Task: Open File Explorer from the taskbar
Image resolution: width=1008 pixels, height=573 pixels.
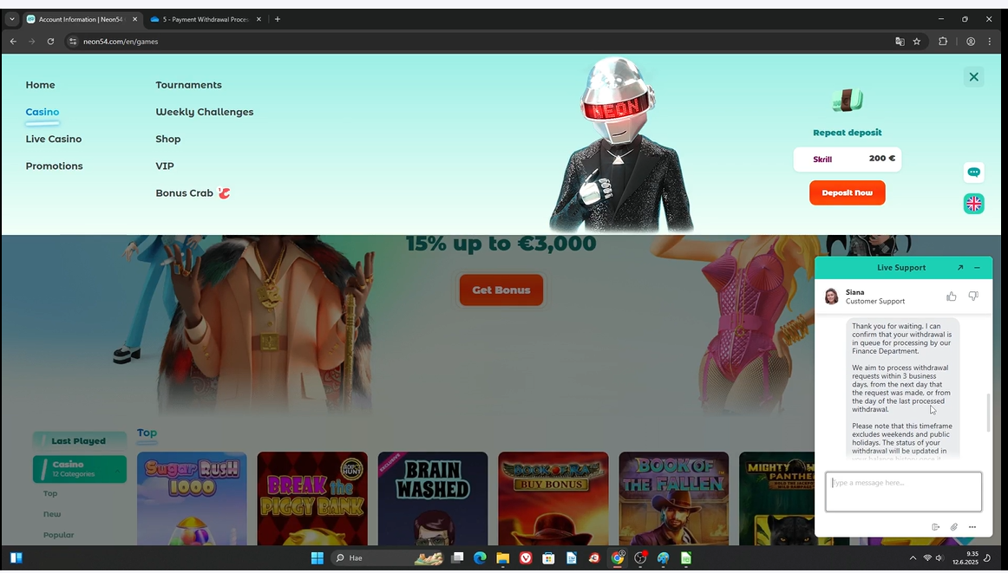Action: (503, 557)
